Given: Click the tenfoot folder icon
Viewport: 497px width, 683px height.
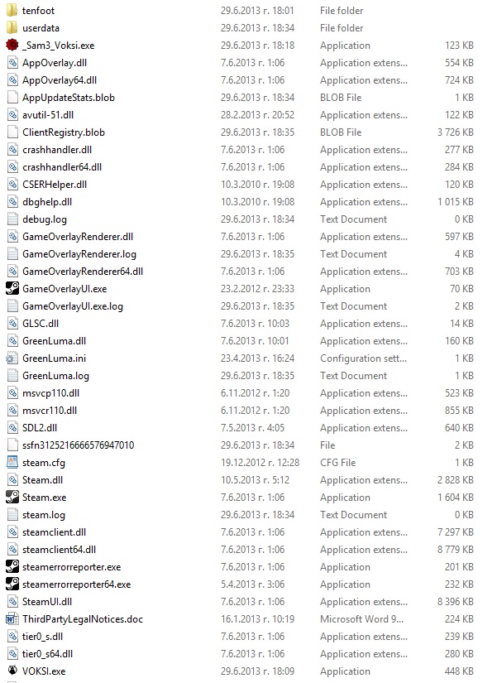Looking at the screenshot, I should click(x=12, y=11).
